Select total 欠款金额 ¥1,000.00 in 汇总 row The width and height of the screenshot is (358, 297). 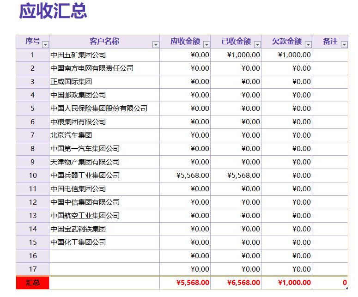point(287,283)
